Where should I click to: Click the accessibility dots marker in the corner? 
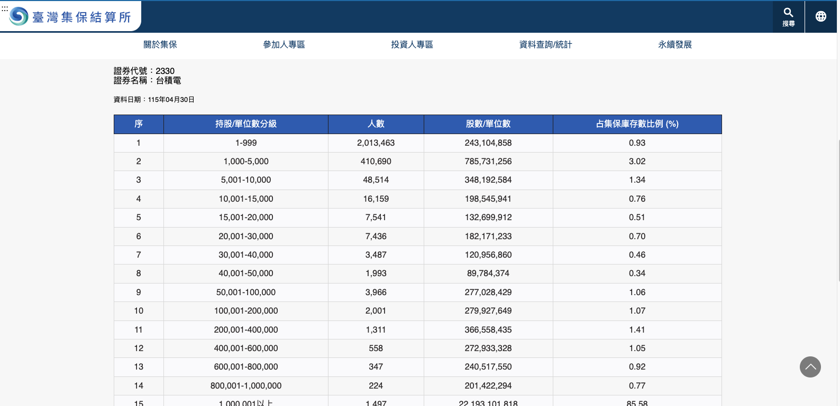pos(5,9)
